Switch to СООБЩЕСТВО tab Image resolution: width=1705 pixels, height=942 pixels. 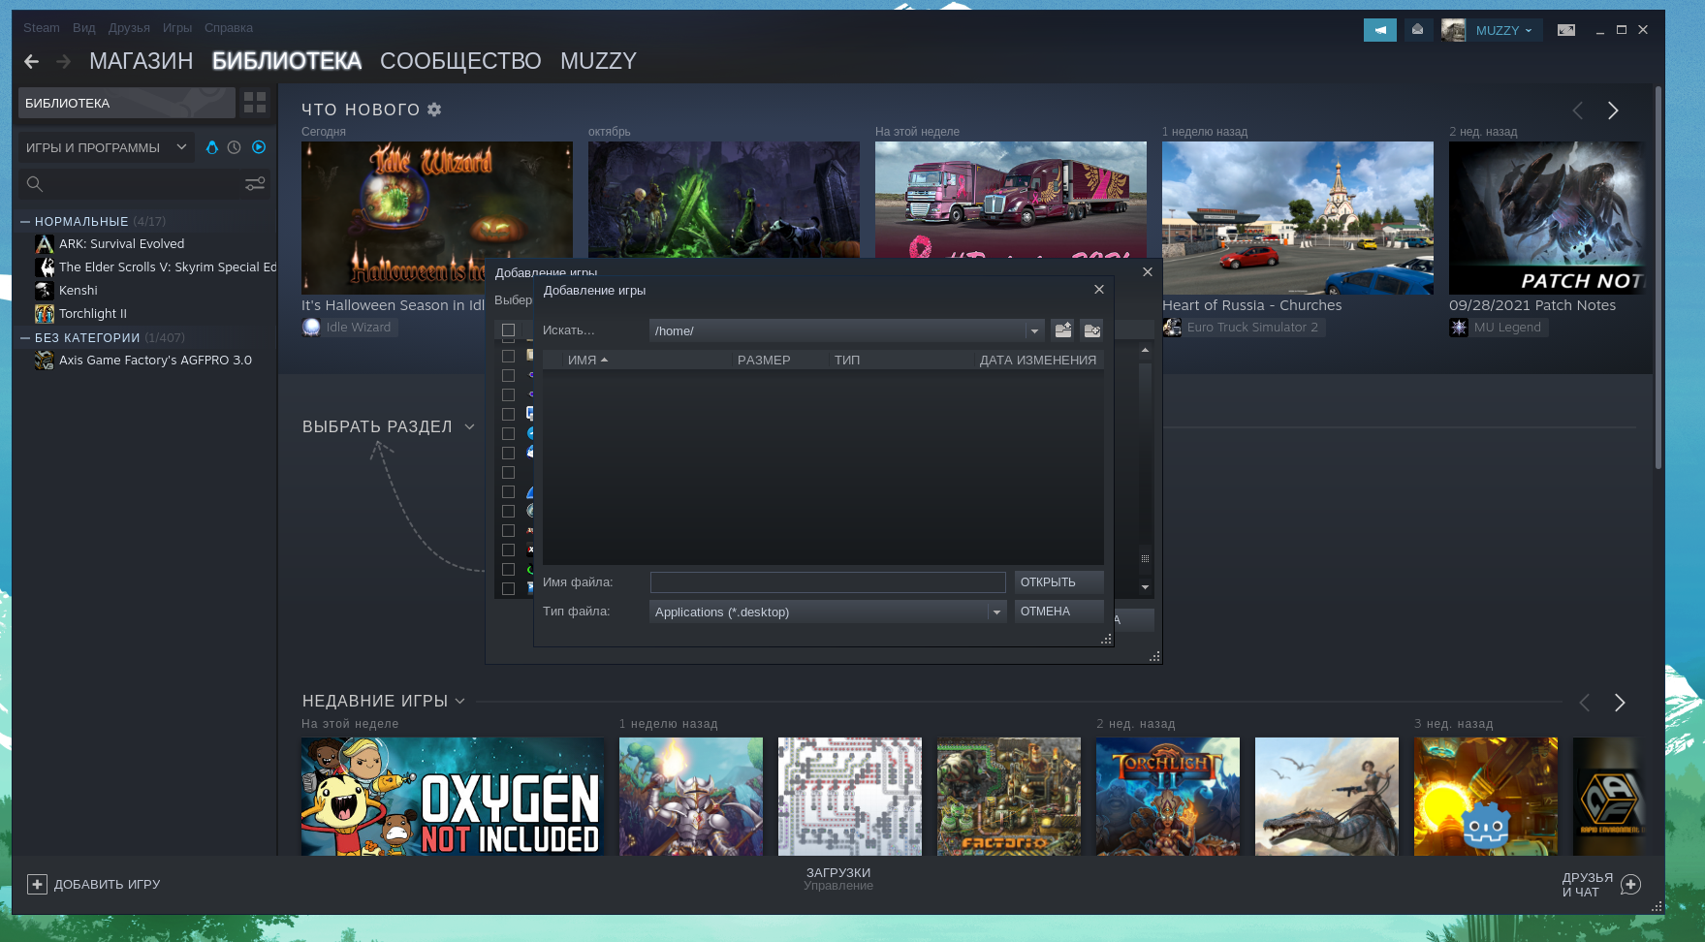pyautogui.click(x=460, y=61)
